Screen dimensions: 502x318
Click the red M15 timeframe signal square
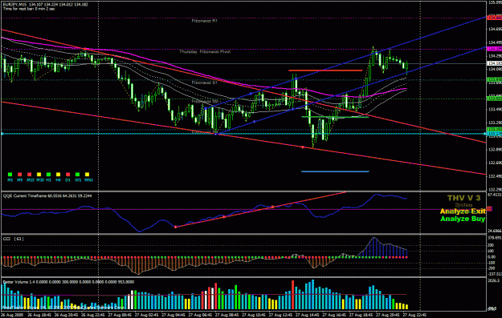(x=29, y=175)
